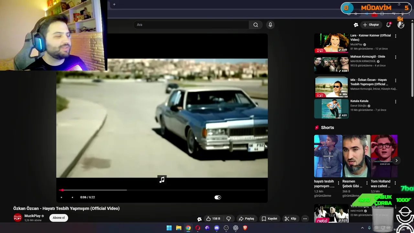Screen dimensions: 414x233
Task: Like the video showing 158 B
Action: tap(213, 219)
